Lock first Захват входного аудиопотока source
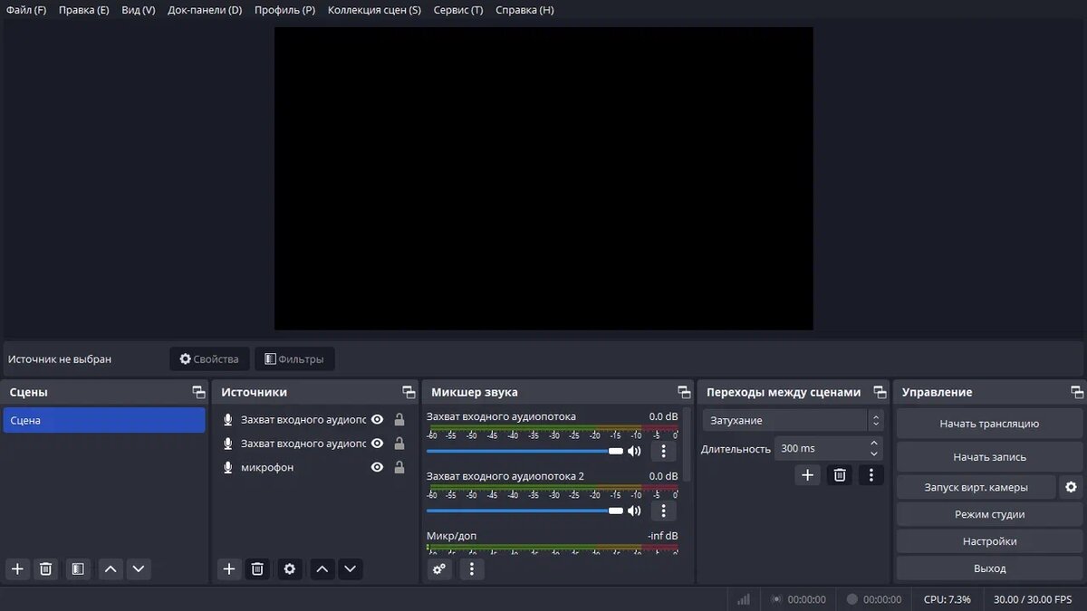Image resolution: width=1087 pixels, height=611 pixels. [399, 419]
